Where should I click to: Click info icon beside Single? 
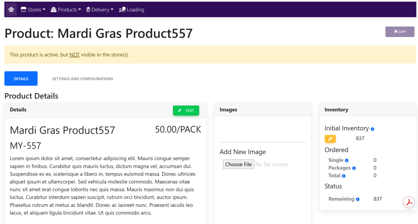(347, 160)
